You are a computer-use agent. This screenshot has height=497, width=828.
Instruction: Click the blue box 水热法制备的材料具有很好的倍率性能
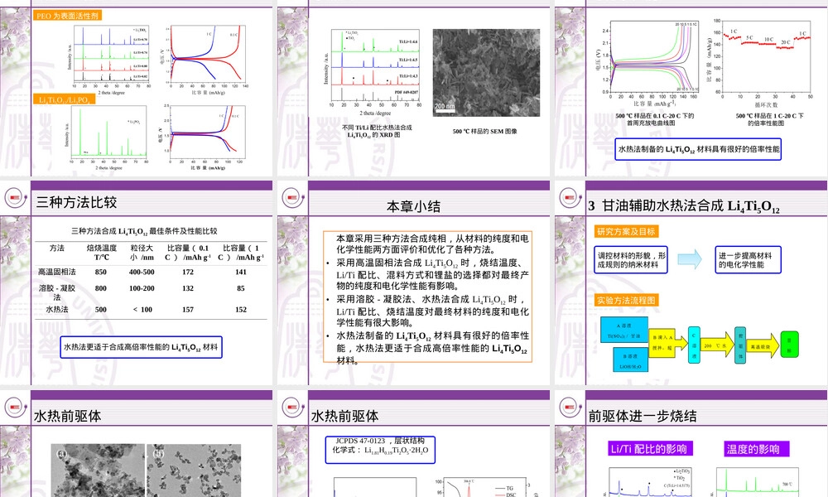(698, 149)
